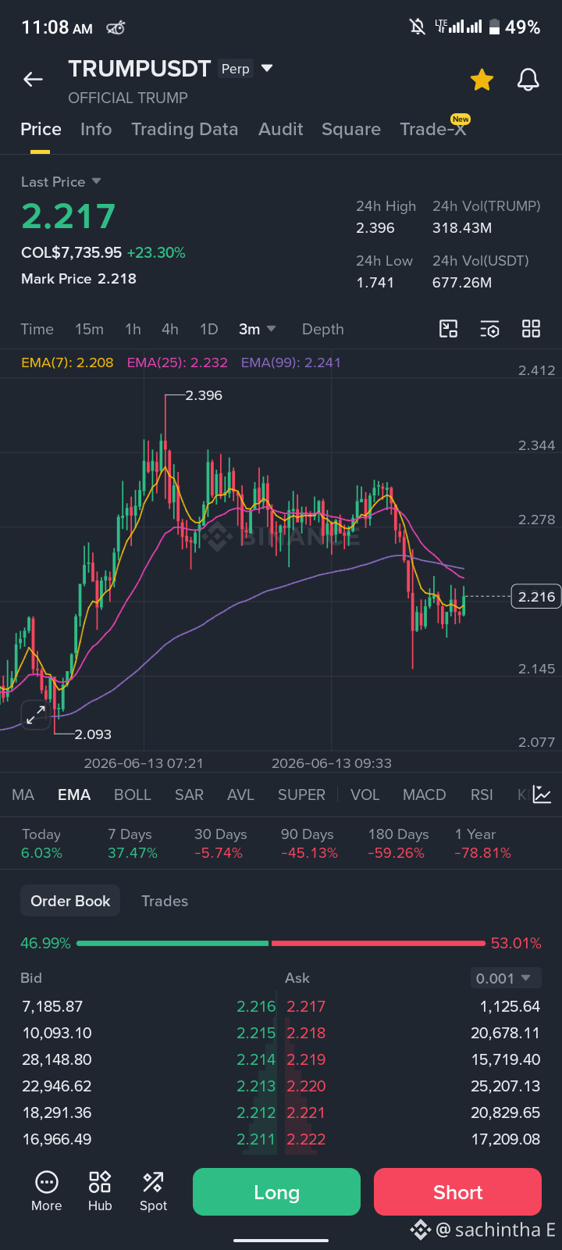Tap the bid/ask ratio bar
Viewport: 562px width, 1250px height.
click(281, 943)
